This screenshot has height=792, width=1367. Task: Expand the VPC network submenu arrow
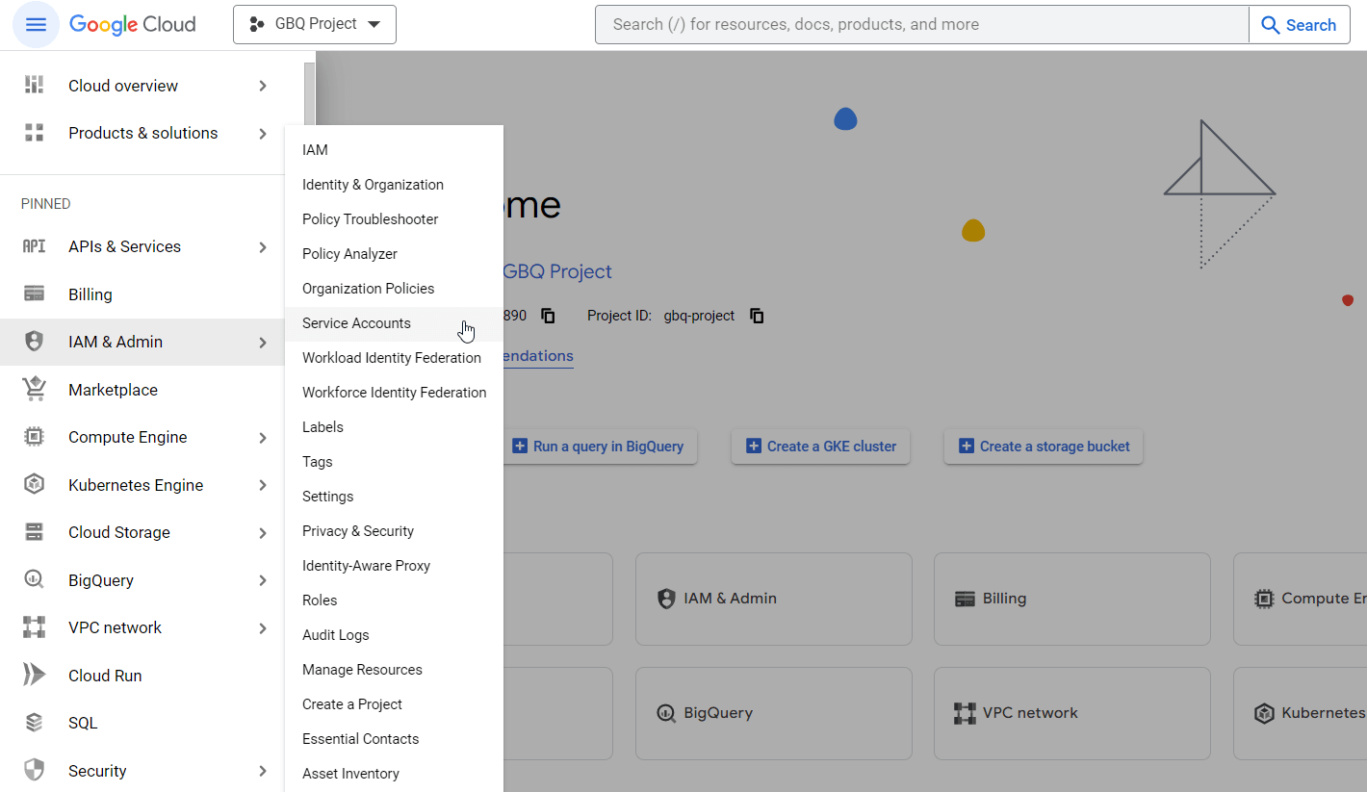click(263, 628)
